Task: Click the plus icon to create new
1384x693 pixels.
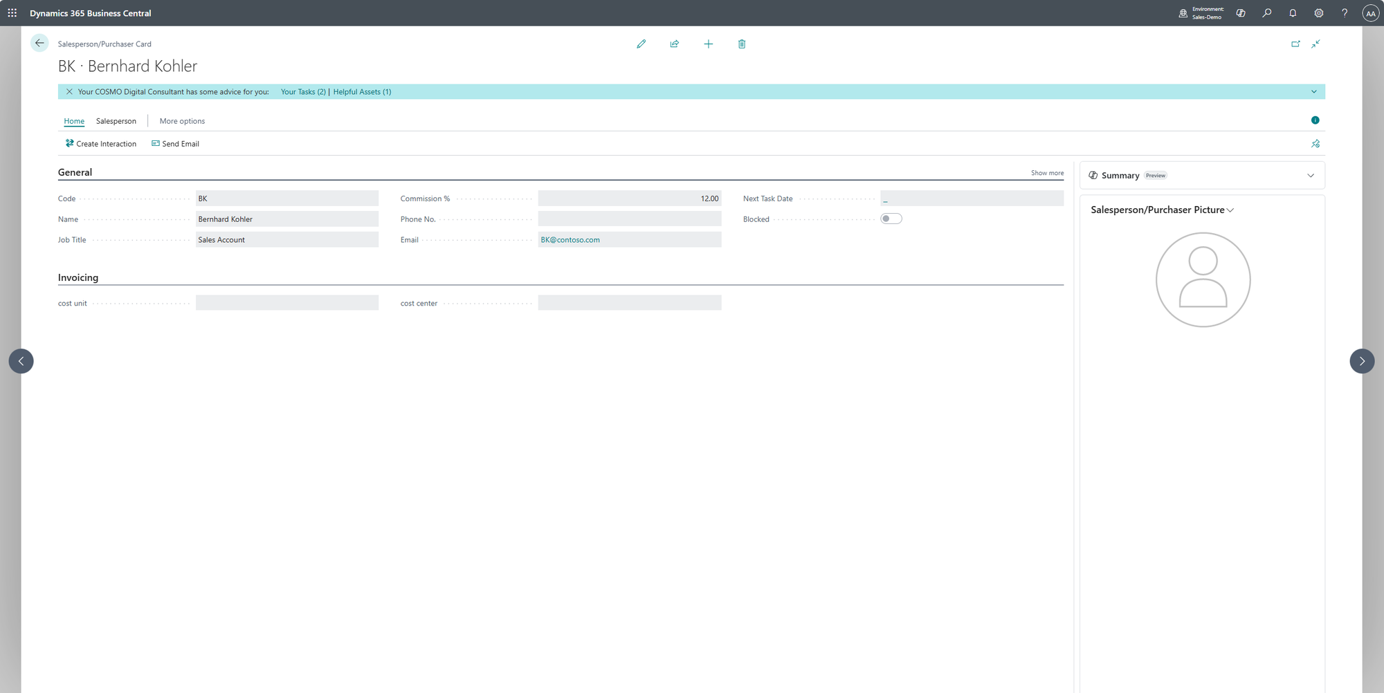Action: click(708, 44)
